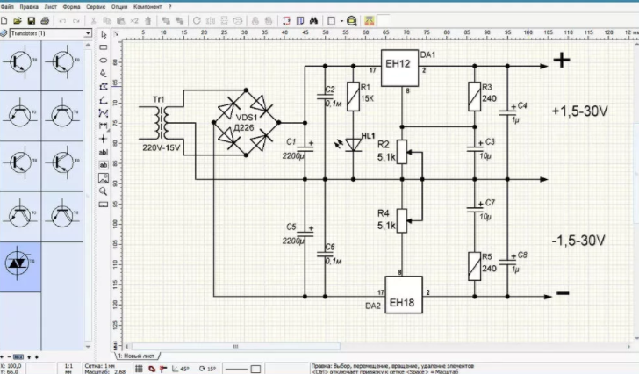This screenshot has height=374, width=639.
Task: Select the polygon shape tool
Action: click(x=104, y=86)
